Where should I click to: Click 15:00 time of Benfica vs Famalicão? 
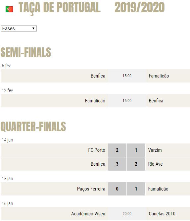(127, 76)
